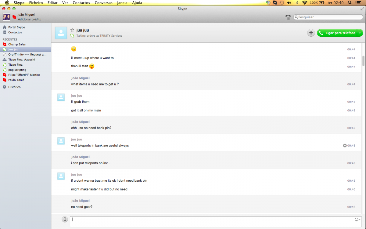Open Portal Skype home in sidebar
The height and width of the screenshot is (229, 366).
point(16,27)
